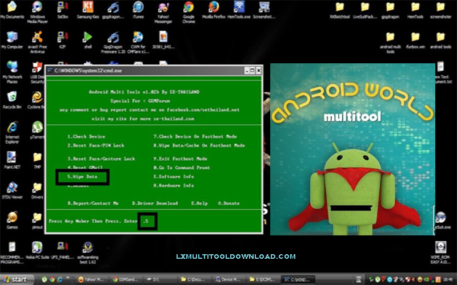Open the TMP folder on desktop
457x285 pixels.
pyautogui.click(x=37, y=160)
